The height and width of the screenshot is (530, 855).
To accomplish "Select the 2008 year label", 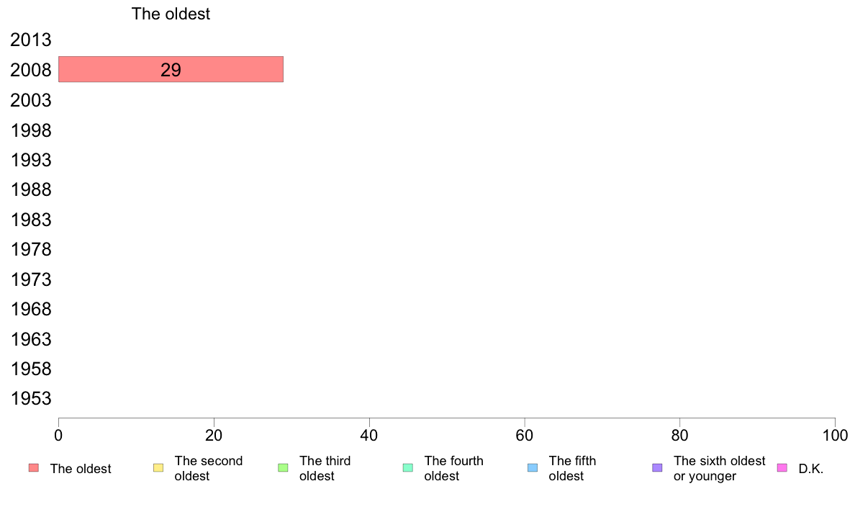I will (30, 70).
